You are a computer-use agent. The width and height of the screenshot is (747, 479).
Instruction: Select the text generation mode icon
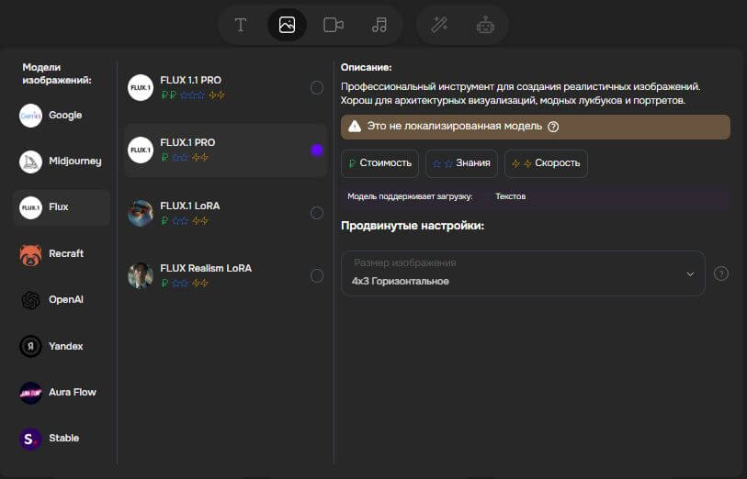pyautogui.click(x=241, y=25)
